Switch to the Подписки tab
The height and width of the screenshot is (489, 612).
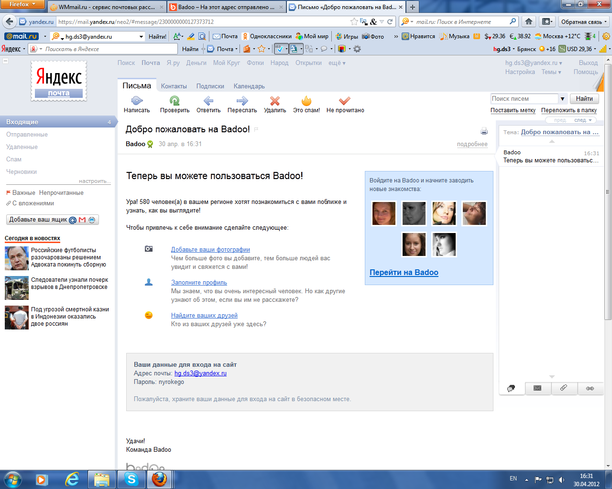coord(210,86)
